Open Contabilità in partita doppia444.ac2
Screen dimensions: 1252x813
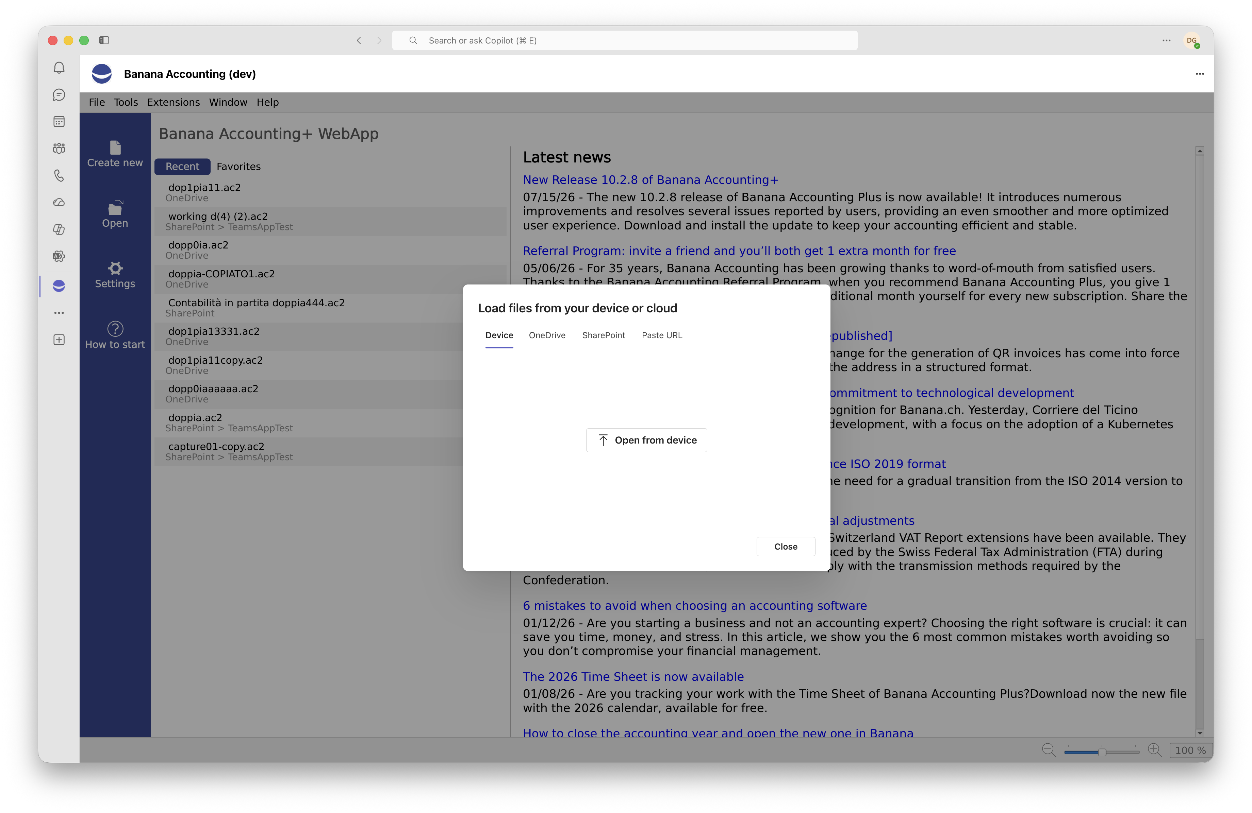309,308
